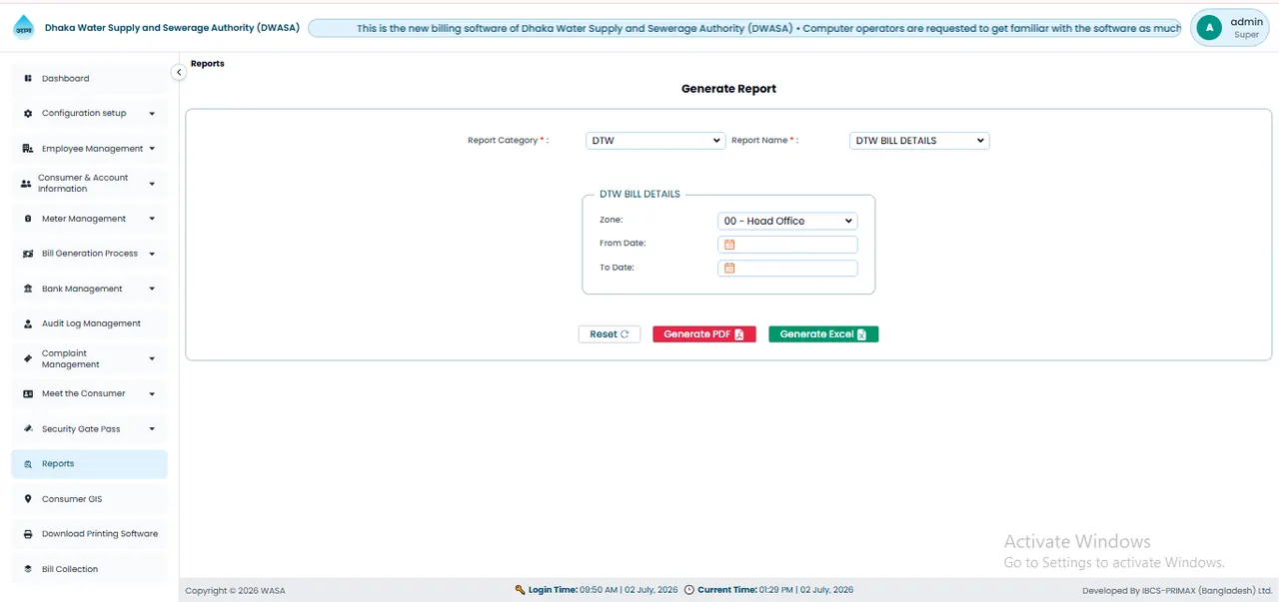Click the Bank Management building icon
Screen dimensions: 1279x602
[x=28, y=289]
